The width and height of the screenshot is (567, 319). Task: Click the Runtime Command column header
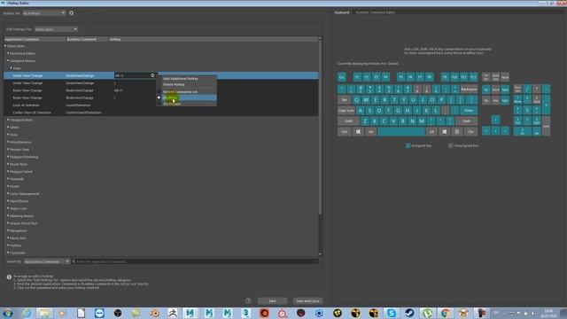pos(87,39)
